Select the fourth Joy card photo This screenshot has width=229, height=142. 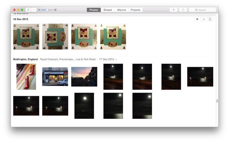point(113,37)
